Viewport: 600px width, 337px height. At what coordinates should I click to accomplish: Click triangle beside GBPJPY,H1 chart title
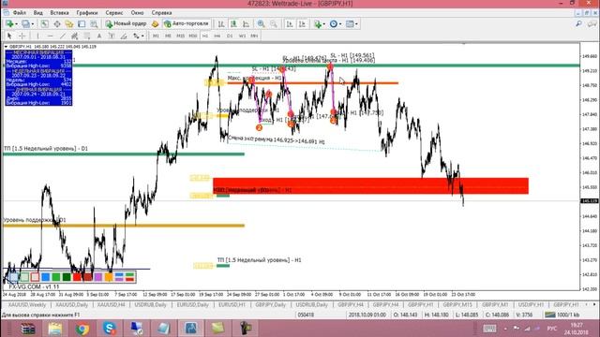6,47
